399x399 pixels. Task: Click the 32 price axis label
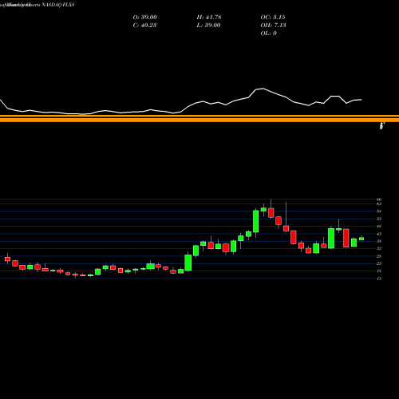click(x=379, y=248)
